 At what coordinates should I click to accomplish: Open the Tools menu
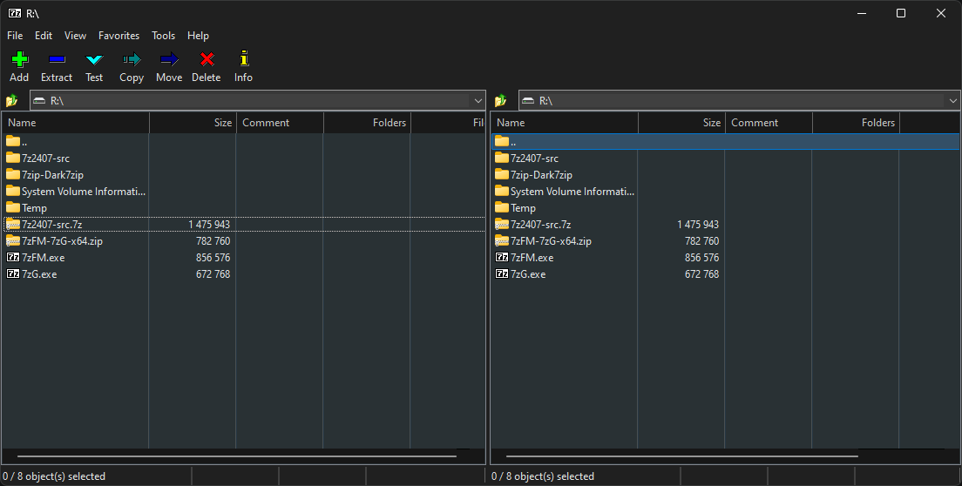pyautogui.click(x=163, y=36)
